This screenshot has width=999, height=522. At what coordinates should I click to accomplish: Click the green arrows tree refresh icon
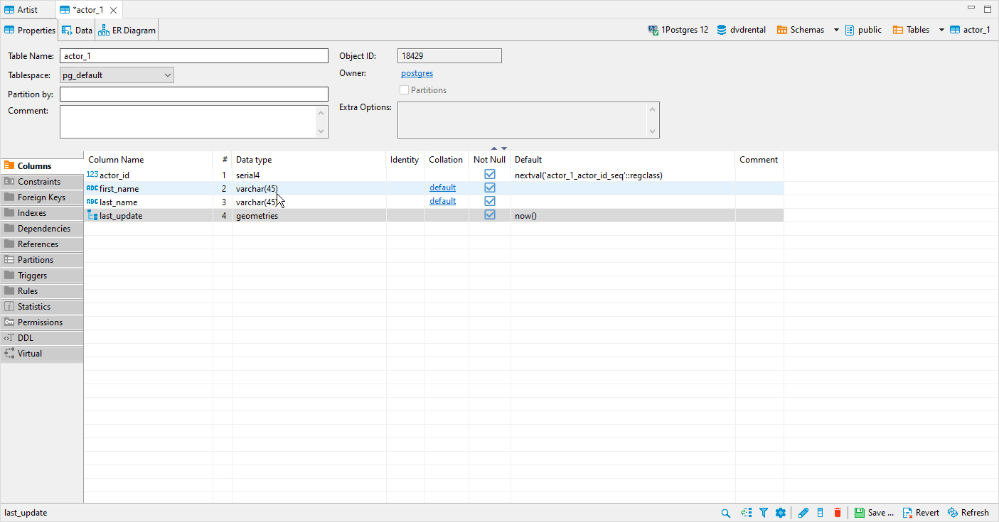tap(746, 513)
